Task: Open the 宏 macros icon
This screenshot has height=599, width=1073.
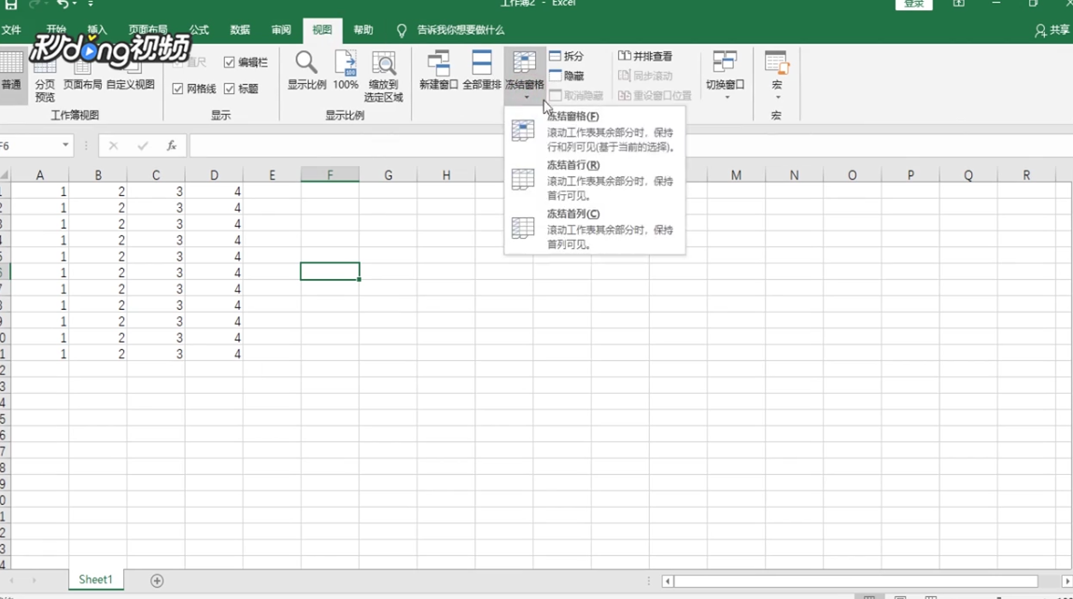Action: point(775,73)
